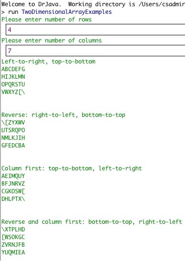Click the HIJKLMN output line
The height and width of the screenshot is (261, 185).
coord(13,77)
